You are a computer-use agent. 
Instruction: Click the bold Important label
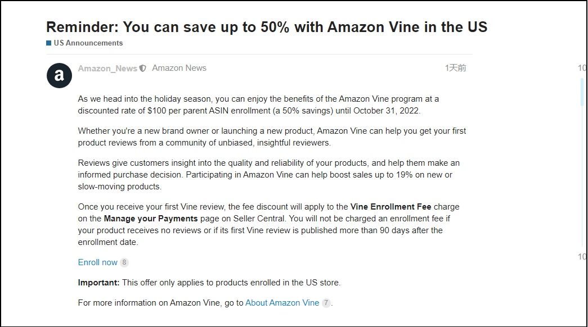click(x=98, y=283)
